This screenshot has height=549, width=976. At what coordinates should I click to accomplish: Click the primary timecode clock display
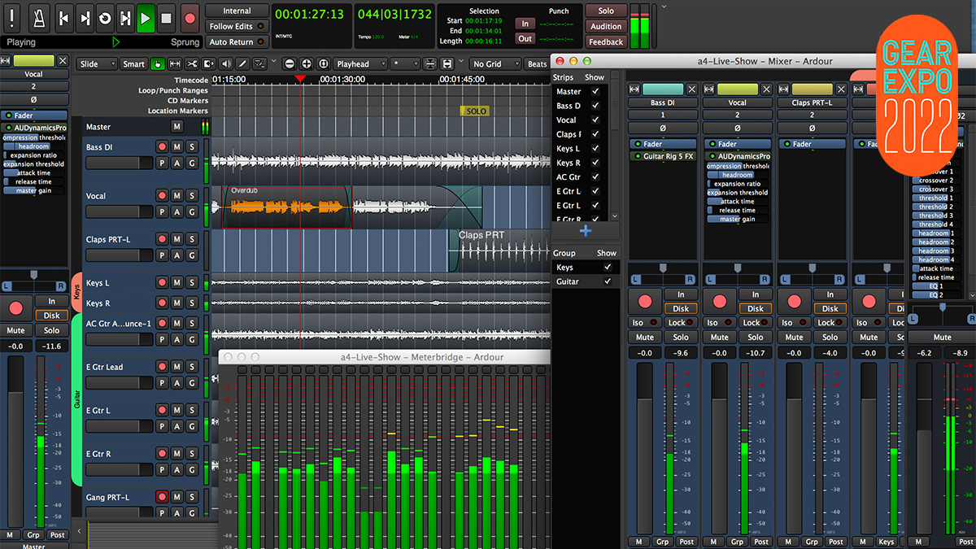pos(310,15)
